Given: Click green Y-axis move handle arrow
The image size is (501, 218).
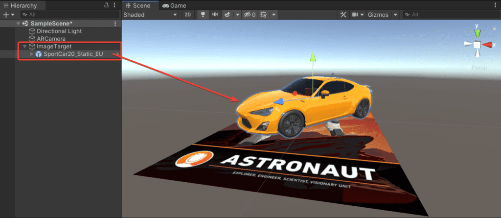Looking at the screenshot, I should pyautogui.click(x=313, y=57).
